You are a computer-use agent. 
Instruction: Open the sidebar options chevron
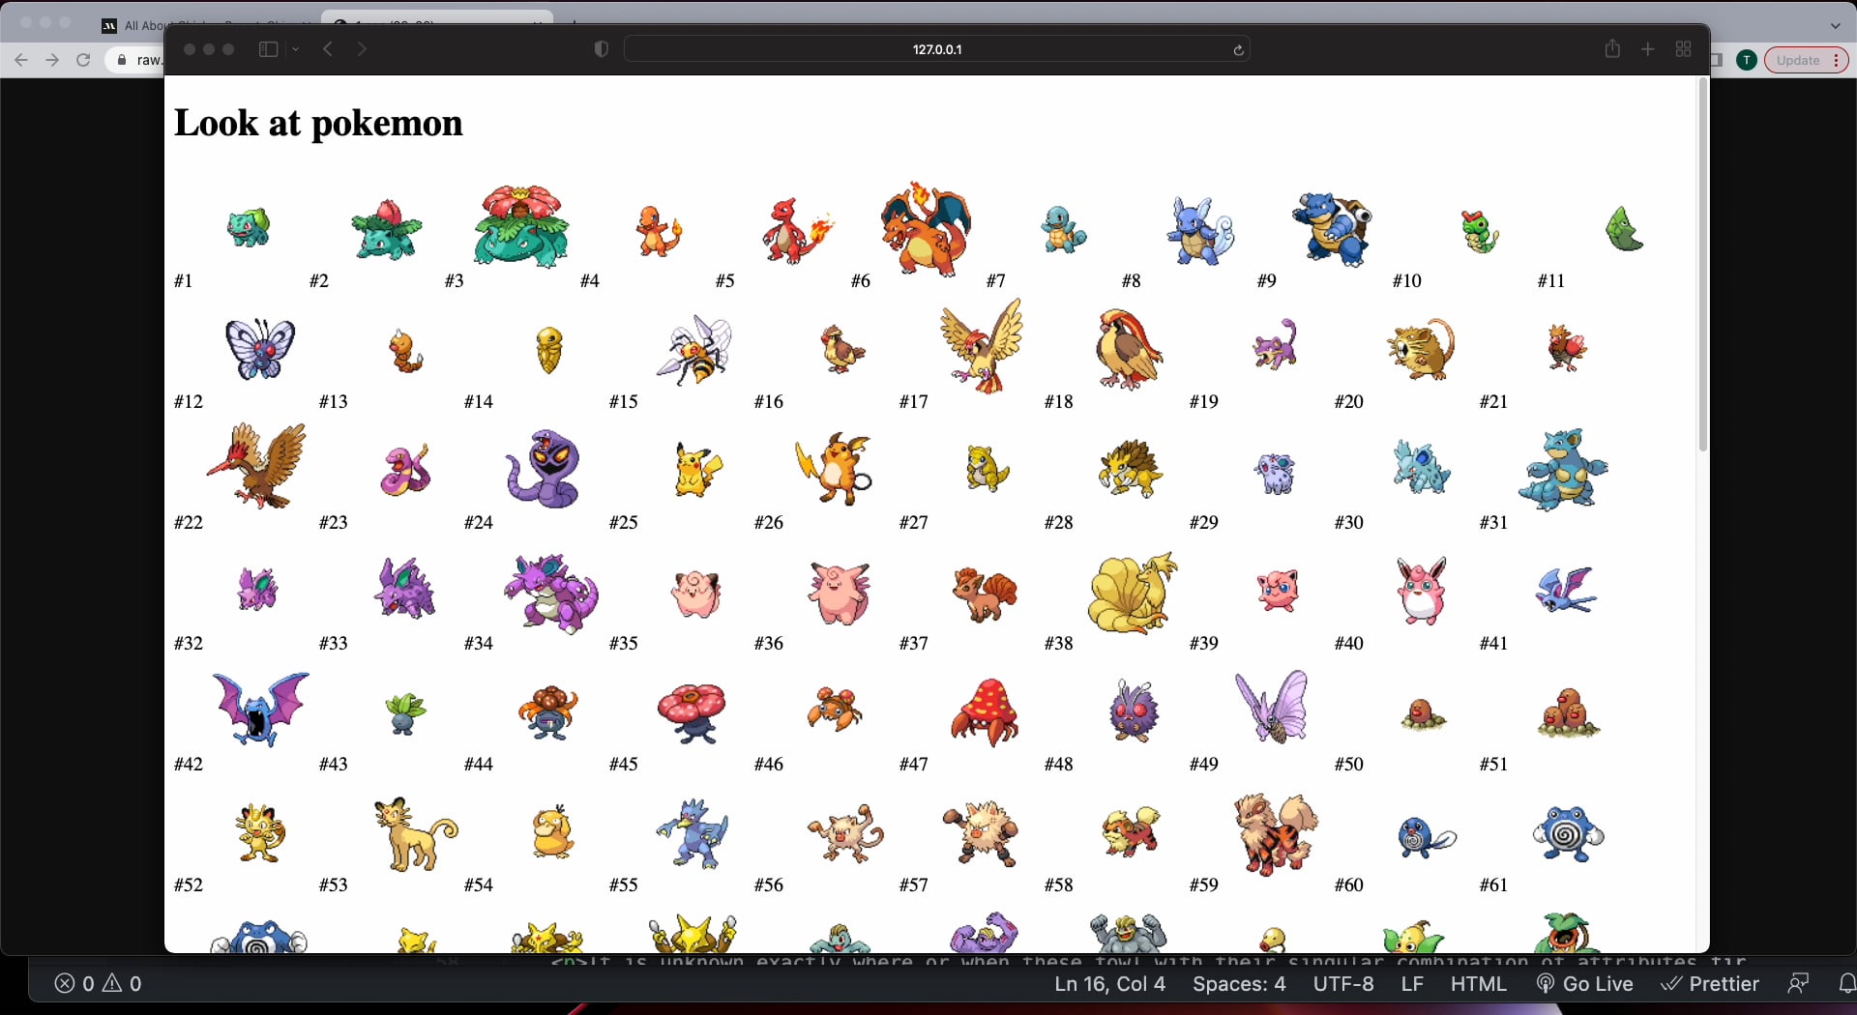pyautogui.click(x=296, y=49)
